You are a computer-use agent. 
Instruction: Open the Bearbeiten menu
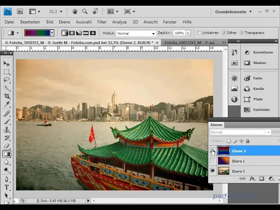(30, 22)
